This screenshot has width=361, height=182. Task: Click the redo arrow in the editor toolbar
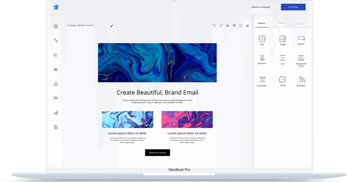click(221, 26)
